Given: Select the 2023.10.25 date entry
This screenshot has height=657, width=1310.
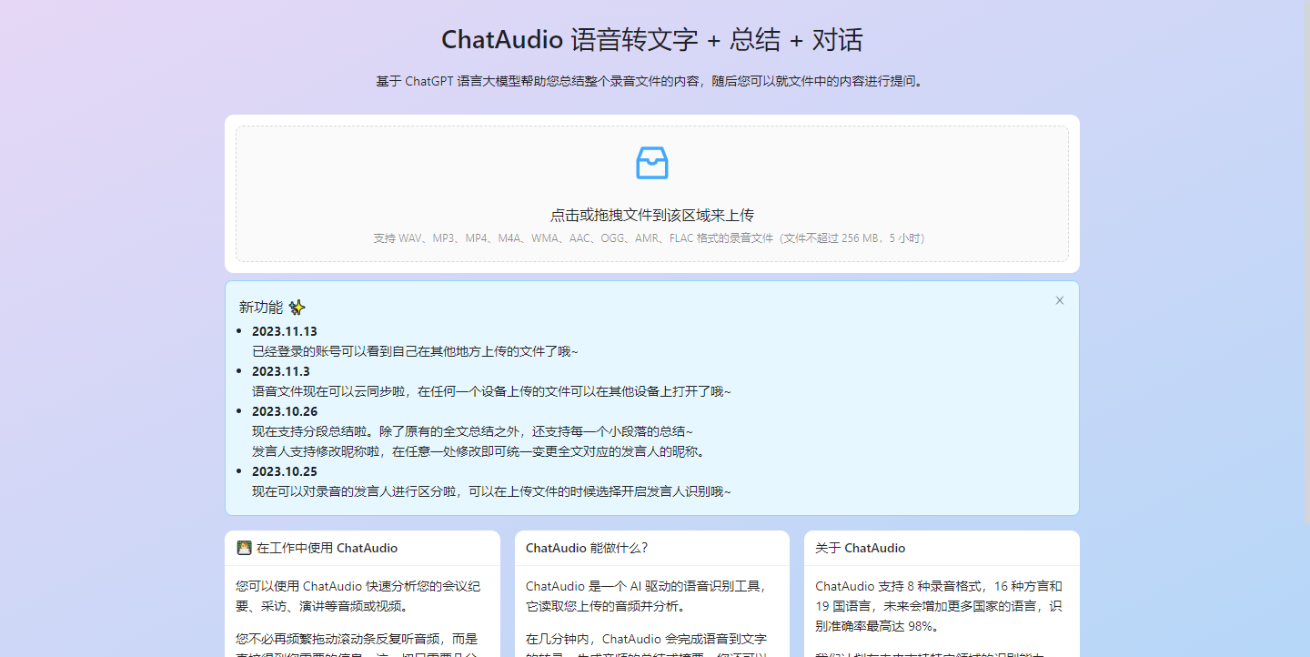Looking at the screenshot, I should click(x=285, y=471).
